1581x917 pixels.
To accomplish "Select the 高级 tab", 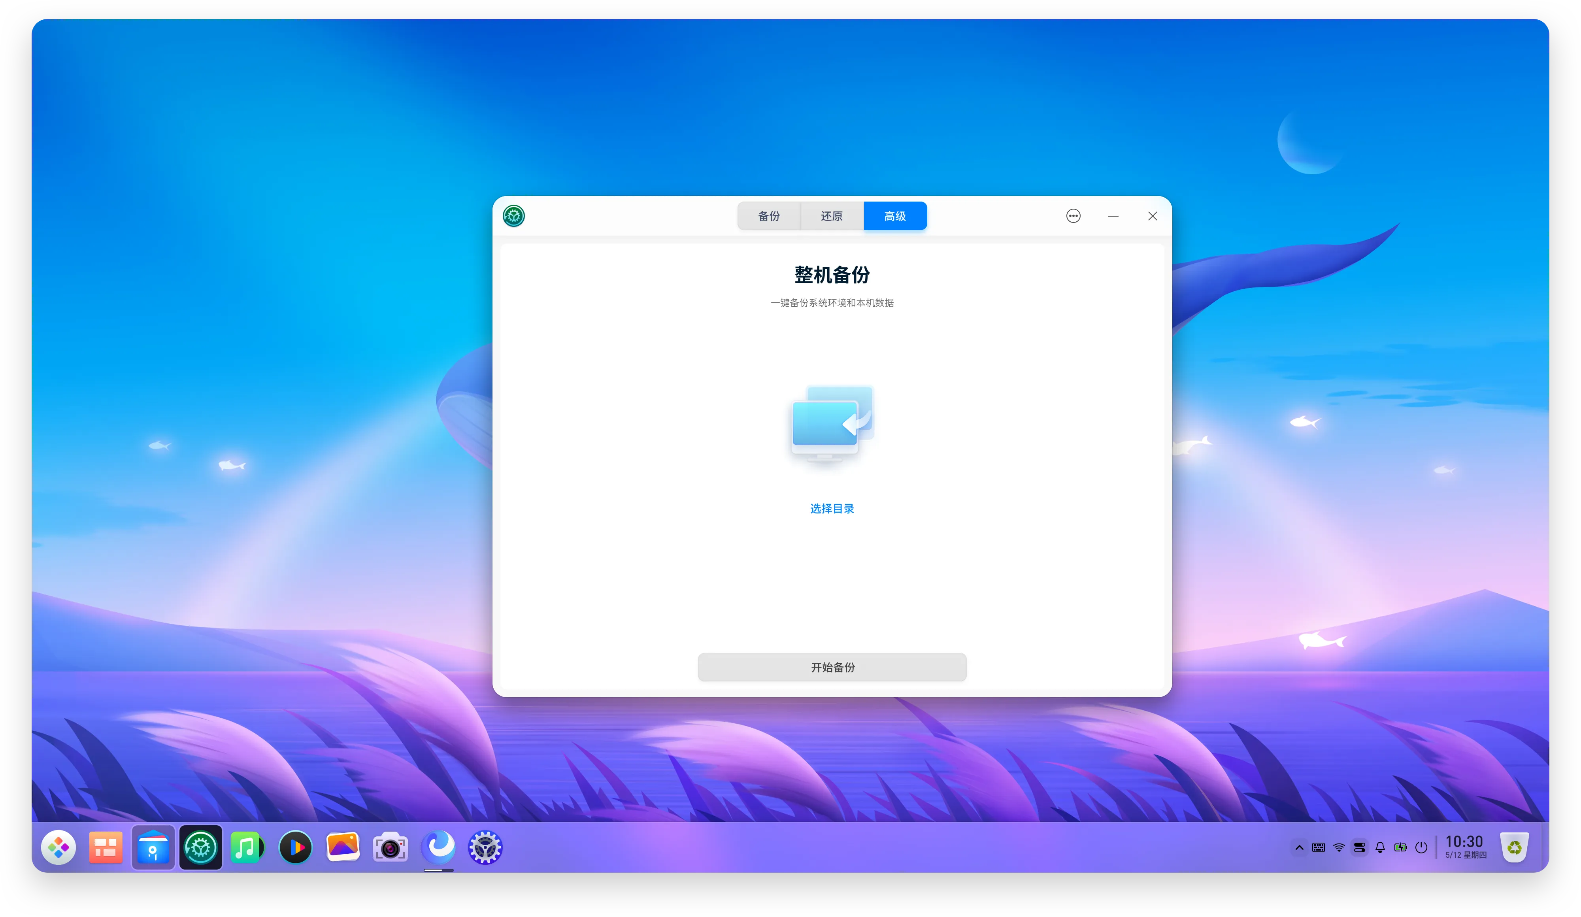I will 895,216.
